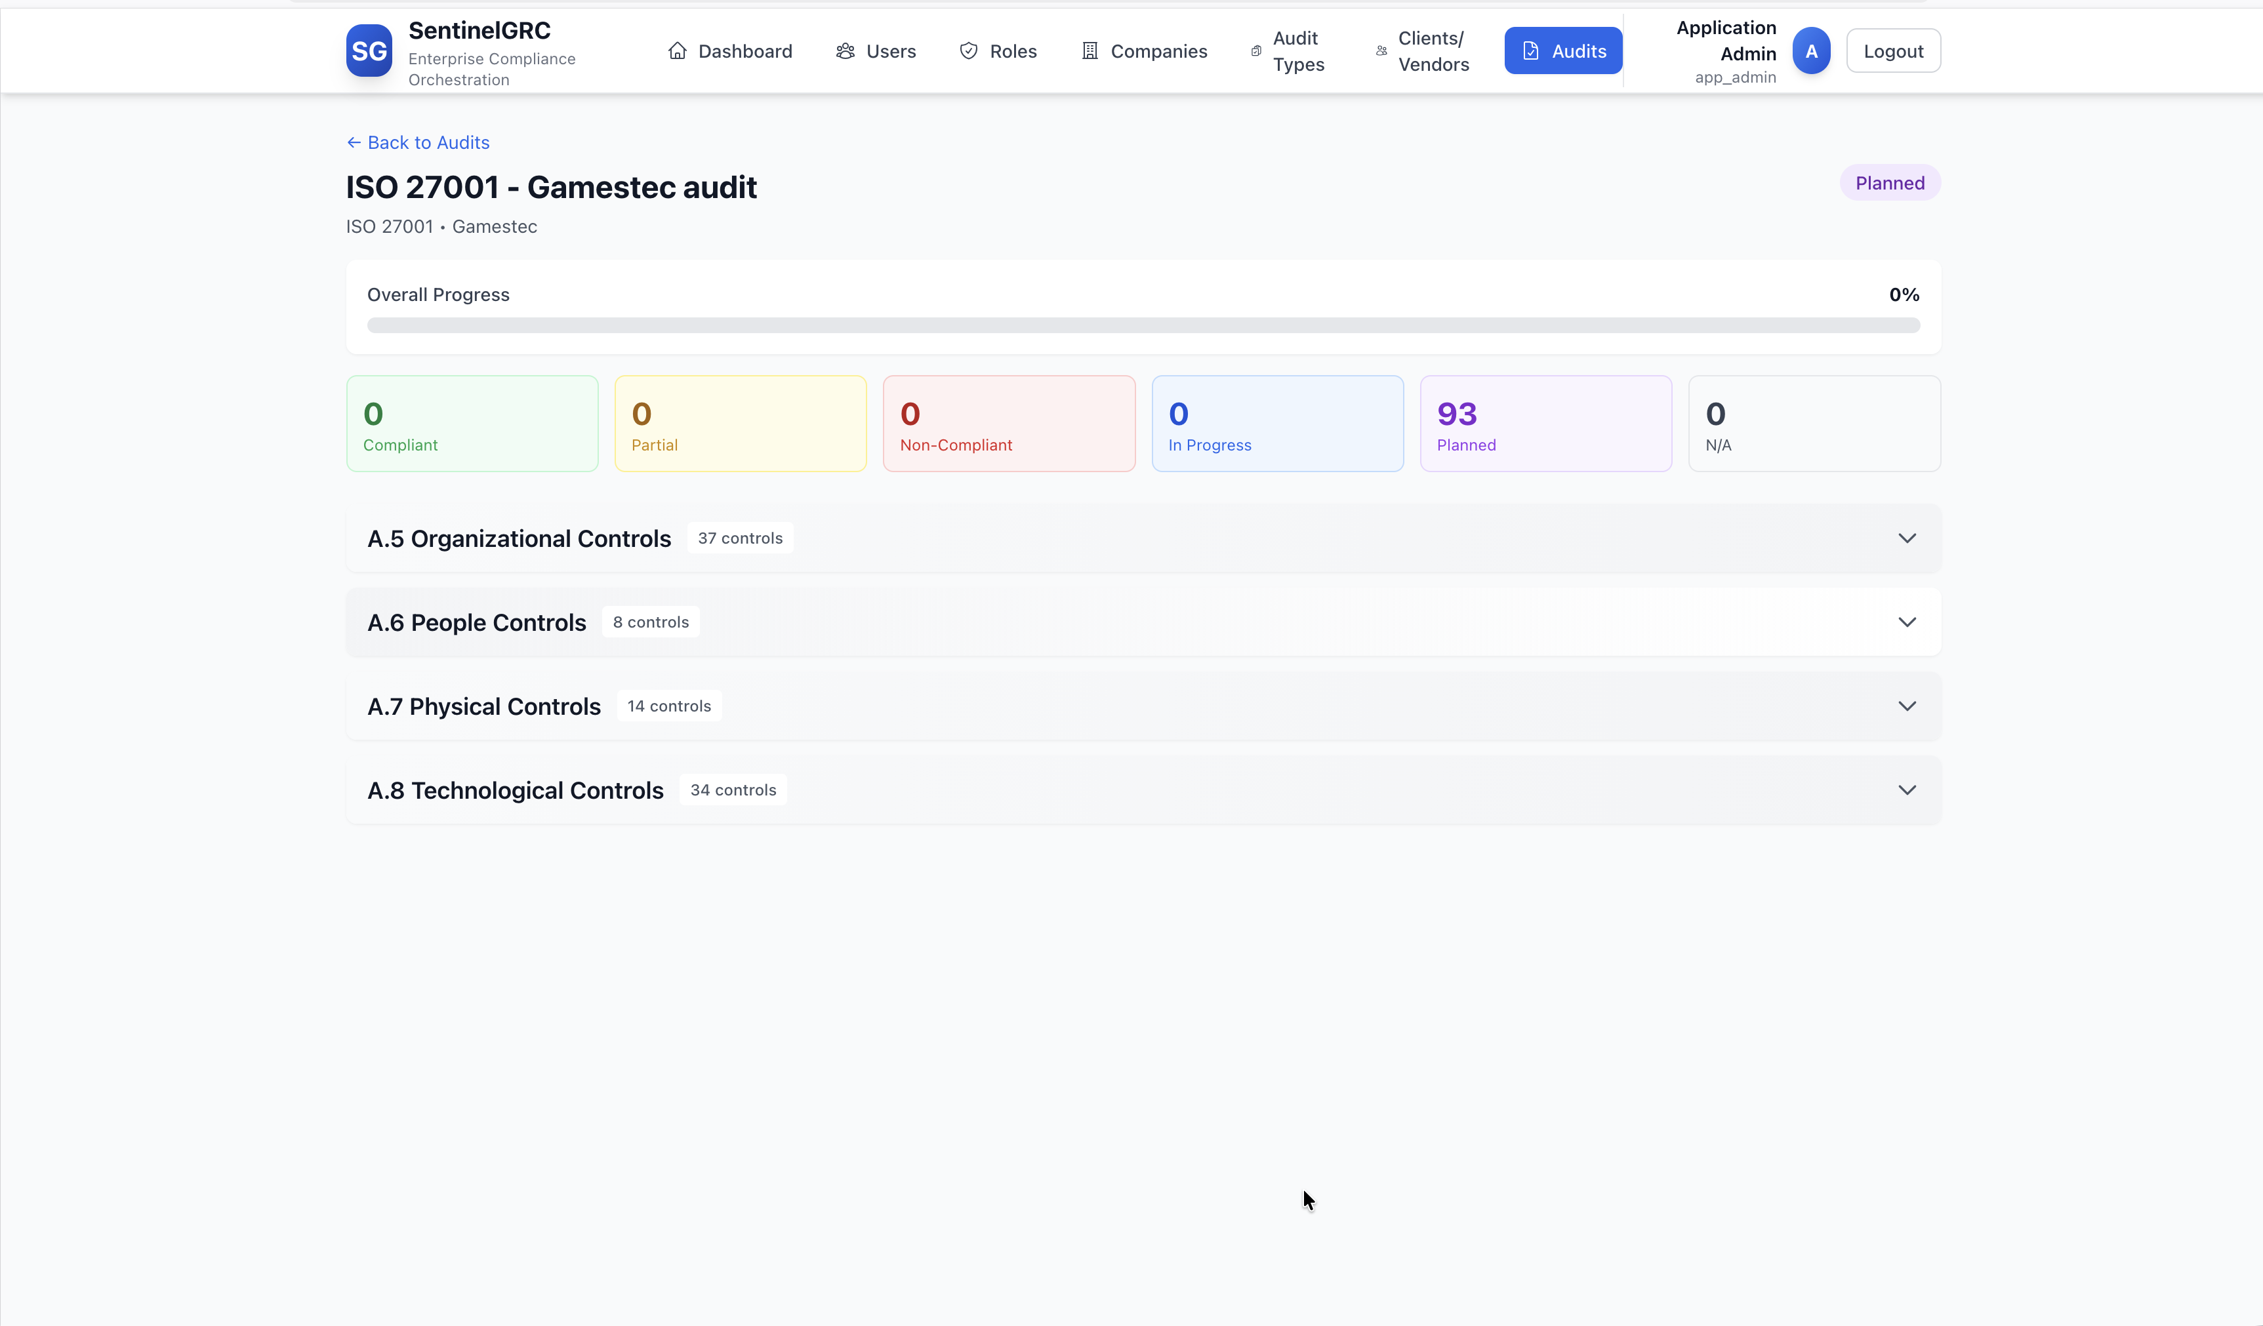Click the A.7 Physical Controls heading

coord(484,706)
